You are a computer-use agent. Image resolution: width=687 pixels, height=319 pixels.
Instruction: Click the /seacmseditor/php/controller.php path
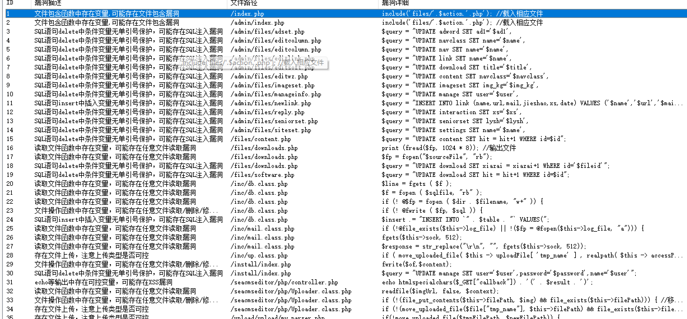(x=284, y=282)
